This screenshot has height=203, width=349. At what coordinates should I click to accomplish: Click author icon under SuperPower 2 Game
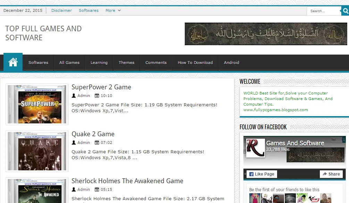click(74, 96)
